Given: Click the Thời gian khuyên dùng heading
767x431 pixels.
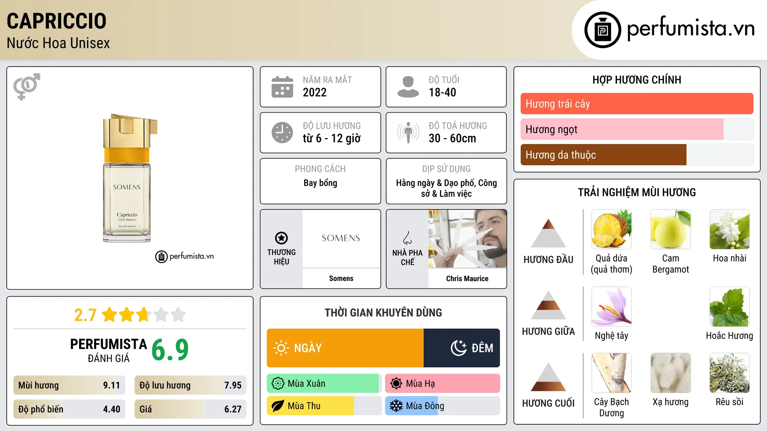Looking at the screenshot, I should 383,313.
